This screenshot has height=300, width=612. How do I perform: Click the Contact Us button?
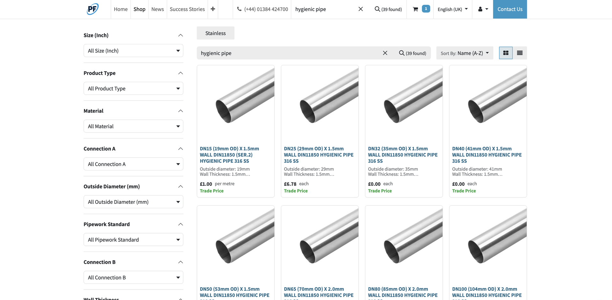510,9
